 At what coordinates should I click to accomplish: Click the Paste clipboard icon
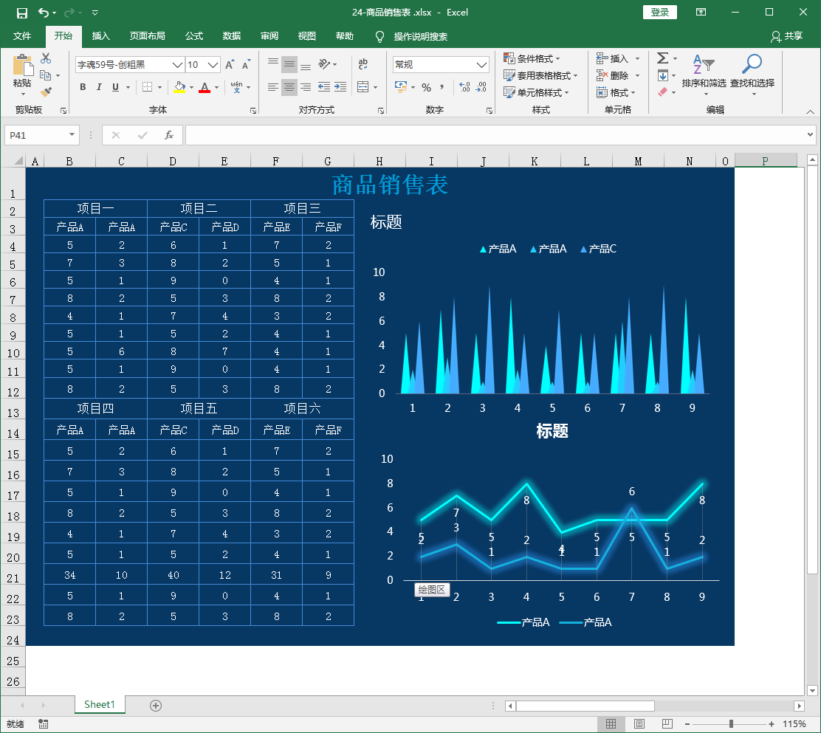[22, 66]
